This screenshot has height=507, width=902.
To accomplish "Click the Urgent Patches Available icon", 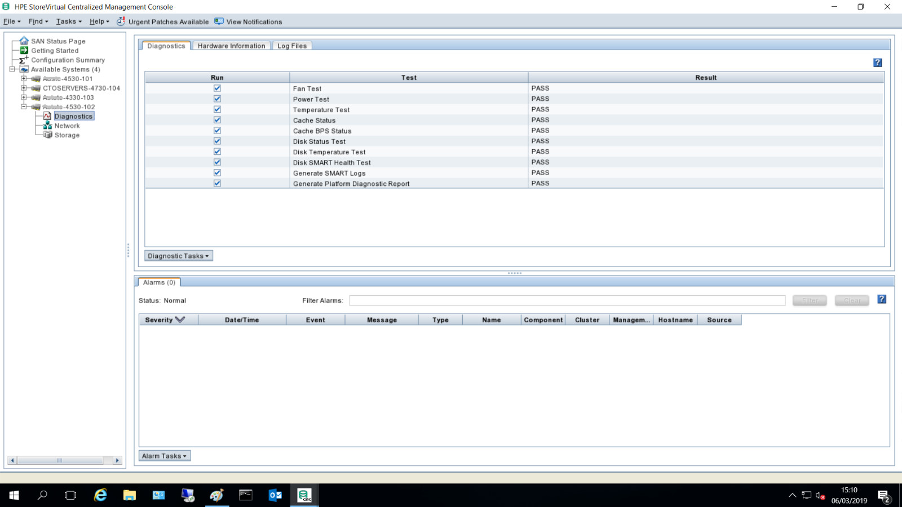I will pos(121,21).
